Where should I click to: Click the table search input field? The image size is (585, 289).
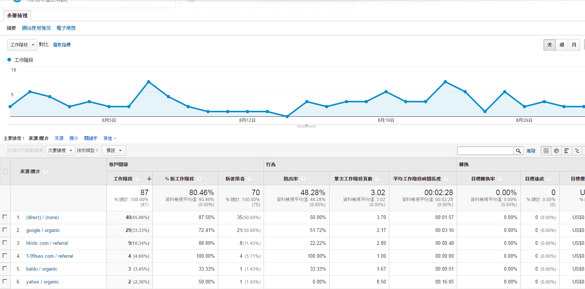pos(485,151)
